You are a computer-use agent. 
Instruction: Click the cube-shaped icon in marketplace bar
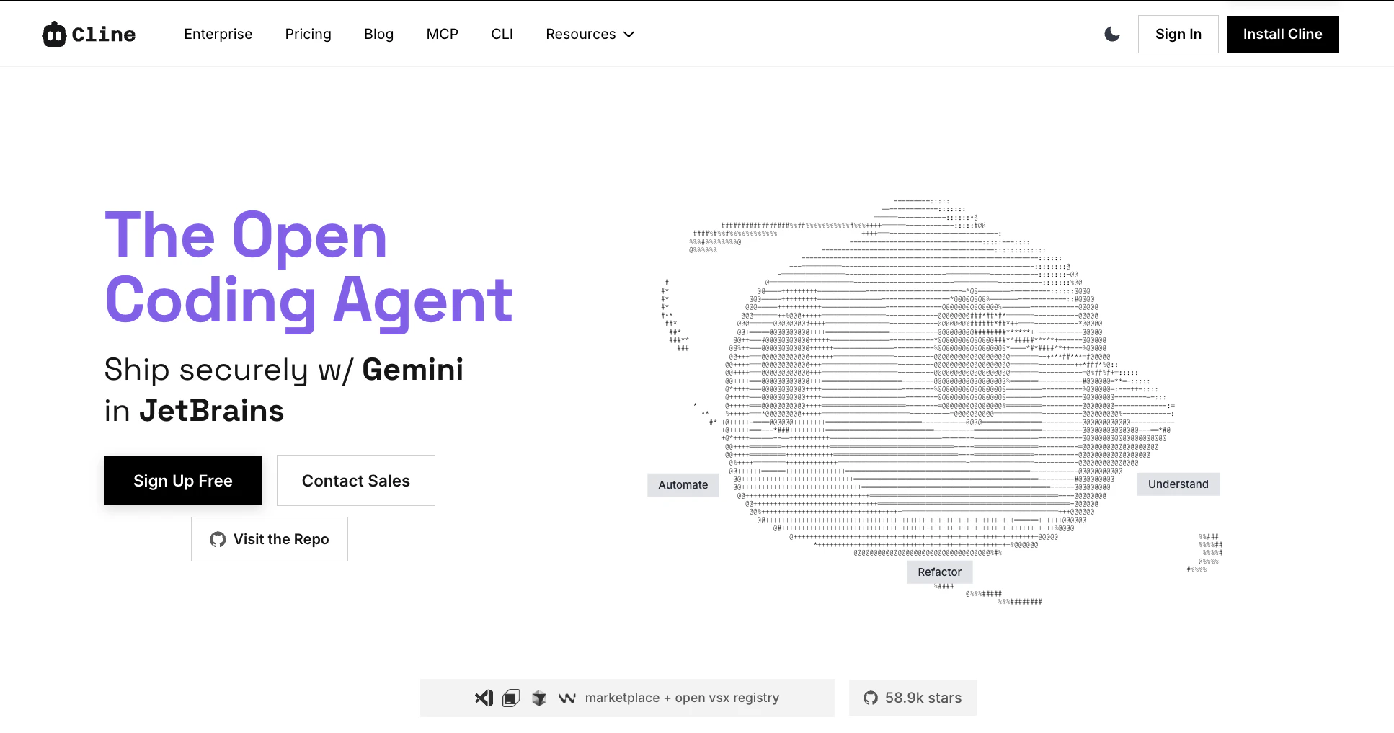coord(539,698)
